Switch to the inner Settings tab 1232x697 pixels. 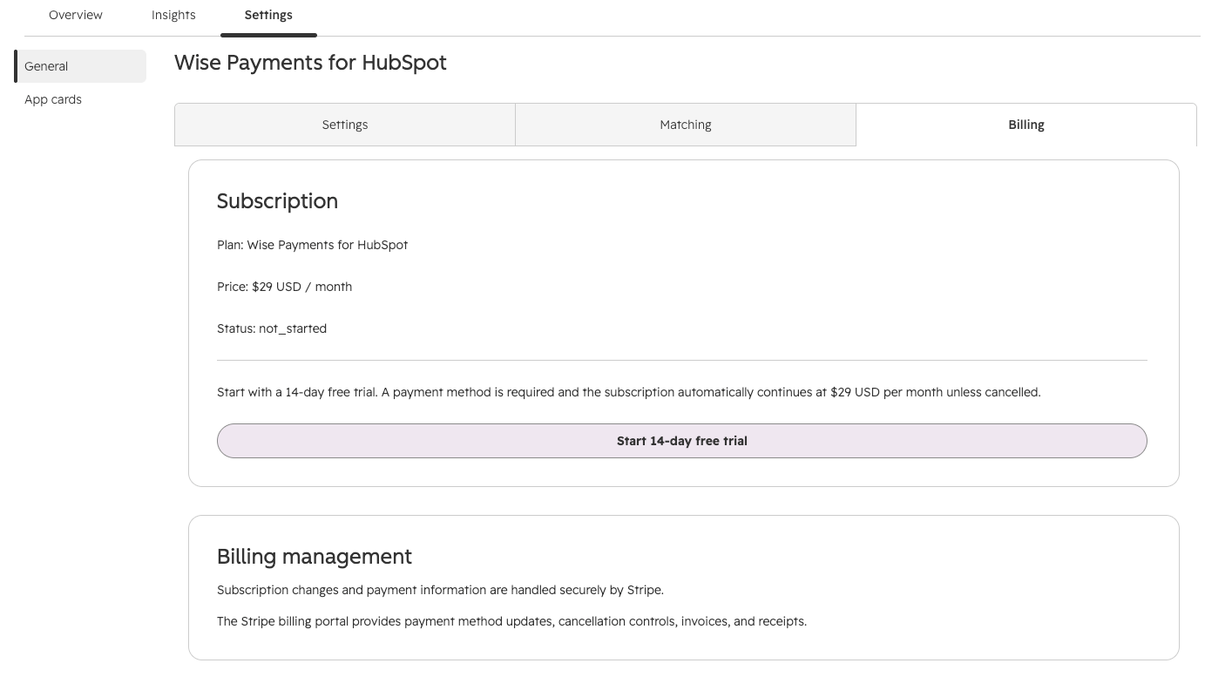click(345, 125)
